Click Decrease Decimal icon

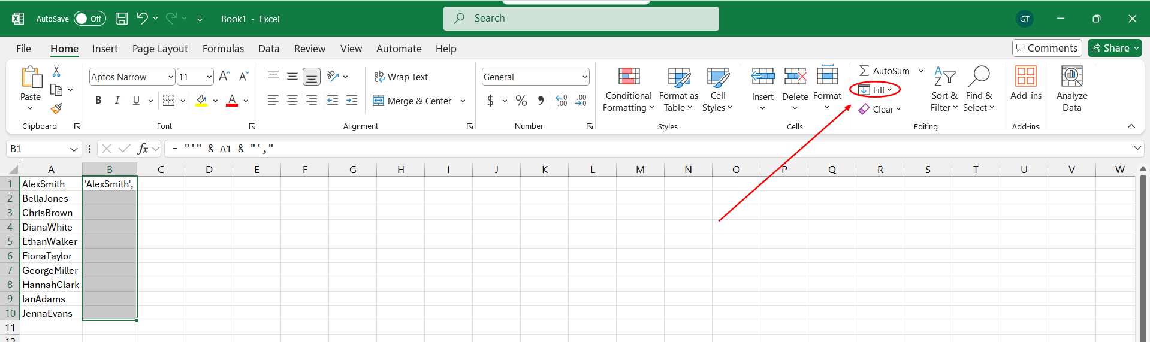tap(581, 101)
